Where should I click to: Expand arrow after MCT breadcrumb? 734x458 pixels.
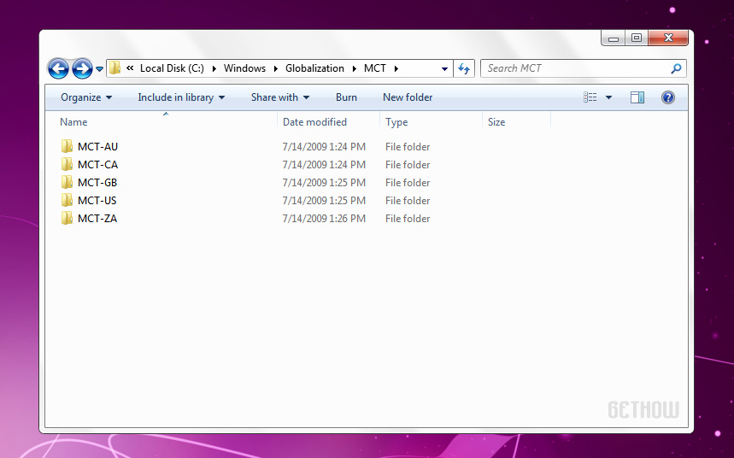(x=396, y=69)
